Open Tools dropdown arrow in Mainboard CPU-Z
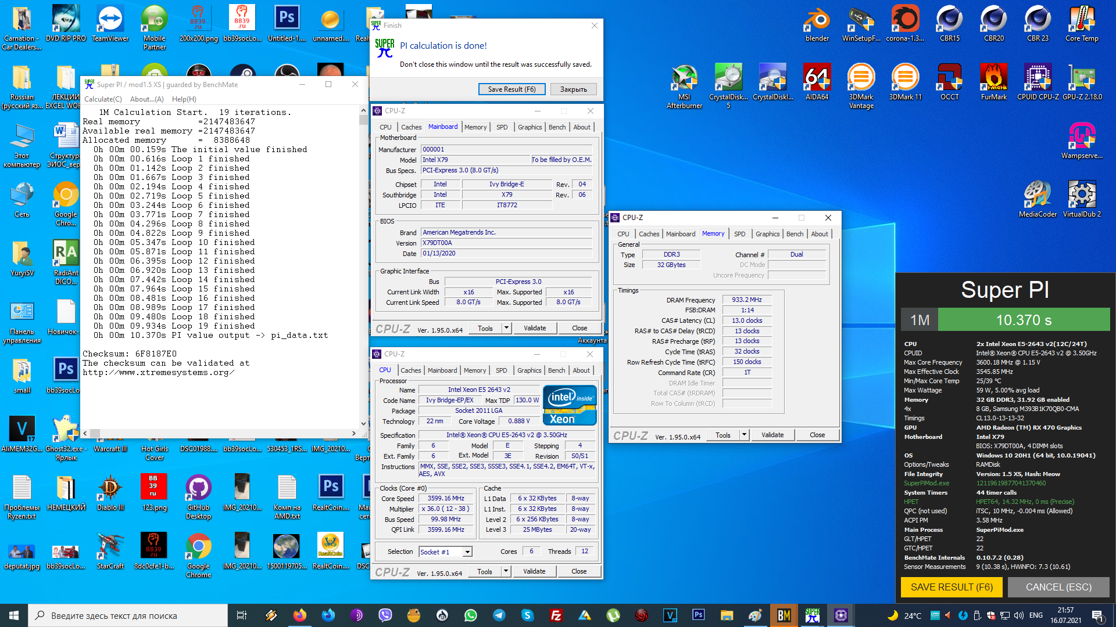 tap(506, 328)
